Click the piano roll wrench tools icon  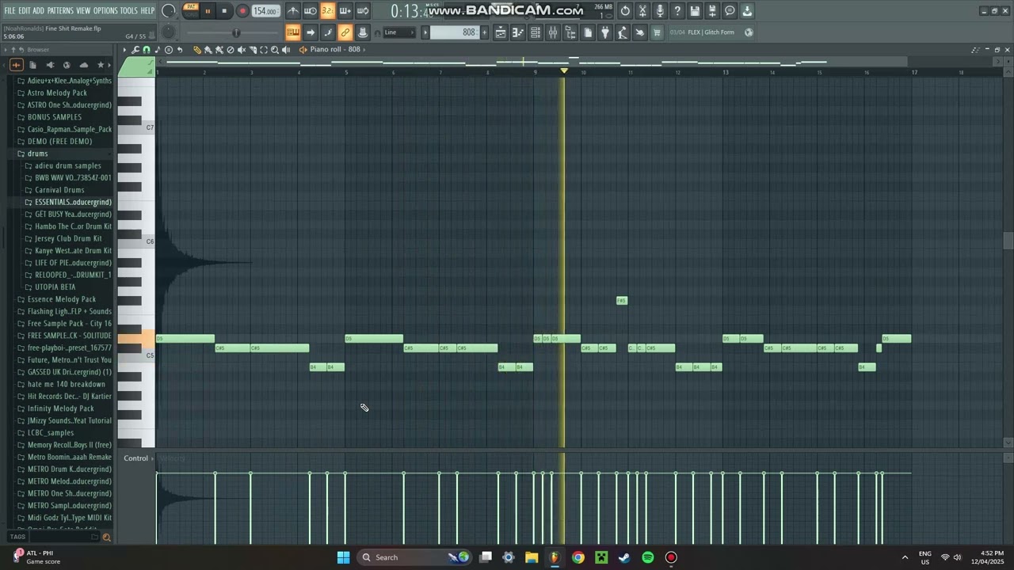(135, 50)
